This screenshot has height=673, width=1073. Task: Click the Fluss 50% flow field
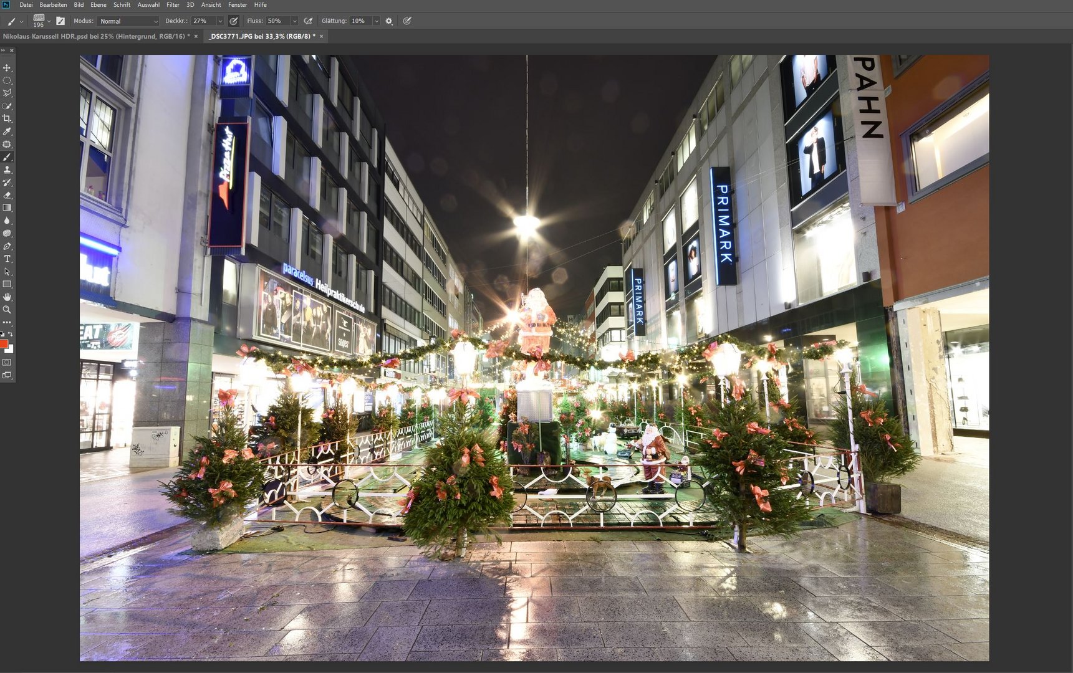coord(279,21)
